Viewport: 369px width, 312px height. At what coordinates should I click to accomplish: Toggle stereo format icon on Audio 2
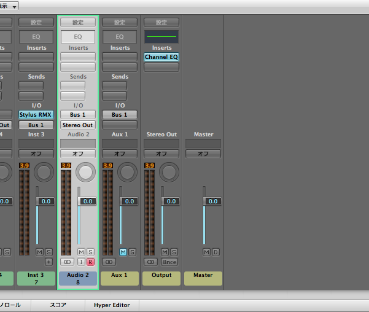[x=67, y=262]
